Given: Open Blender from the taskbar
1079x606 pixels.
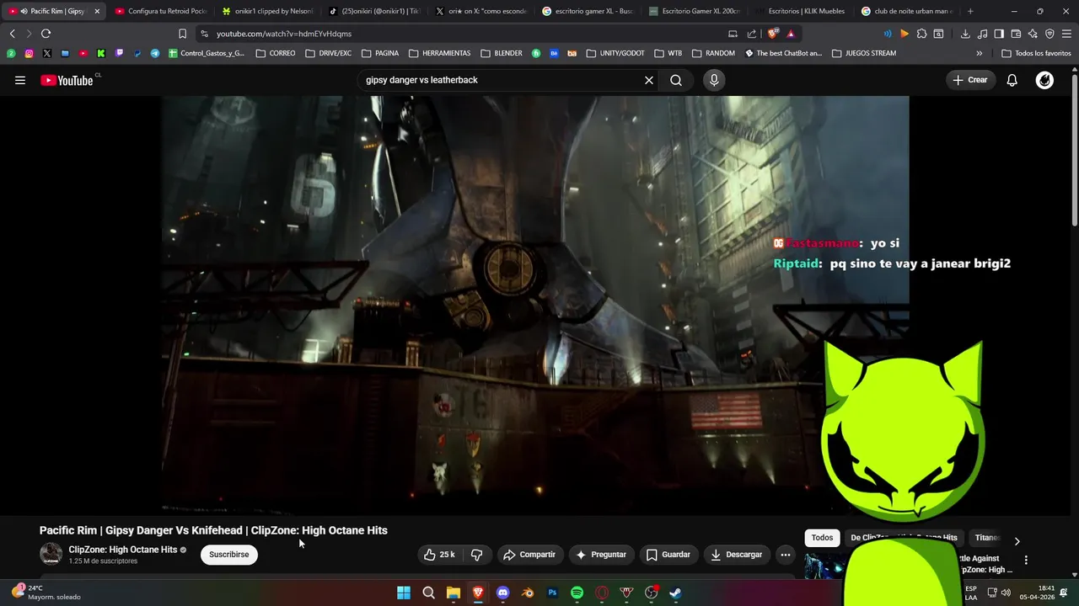Looking at the screenshot, I should pyautogui.click(x=528, y=593).
